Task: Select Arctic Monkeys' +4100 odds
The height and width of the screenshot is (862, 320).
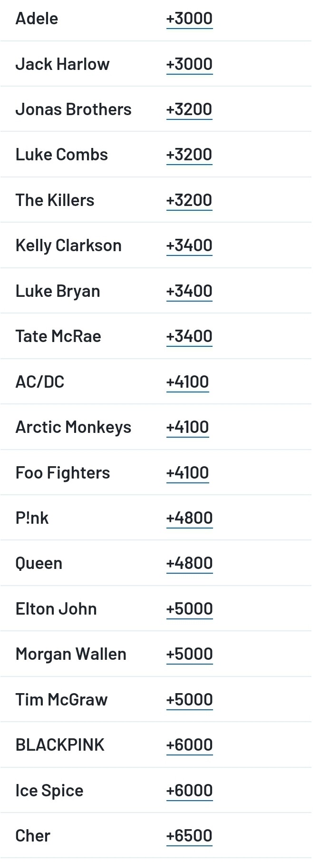Action: click(187, 427)
